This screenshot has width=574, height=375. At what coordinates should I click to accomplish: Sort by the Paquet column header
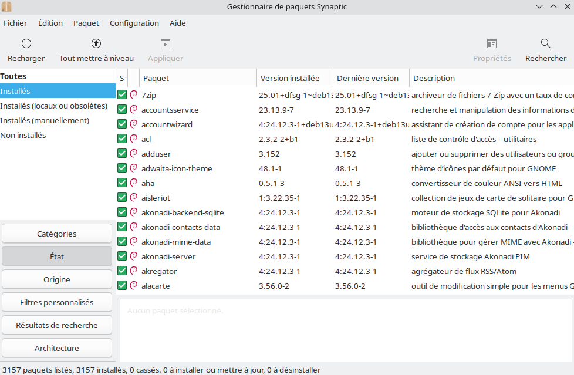coord(197,78)
